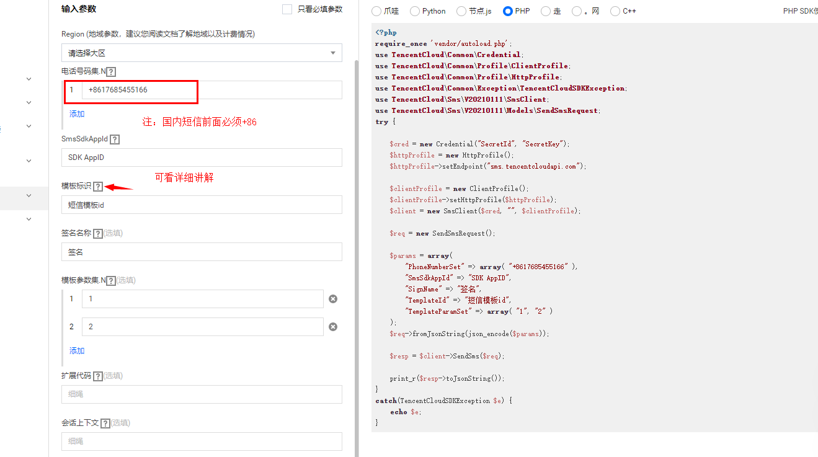
Task: Click the "TemplateParamSet" code line
Action: pyautogui.click(x=478, y=311)
